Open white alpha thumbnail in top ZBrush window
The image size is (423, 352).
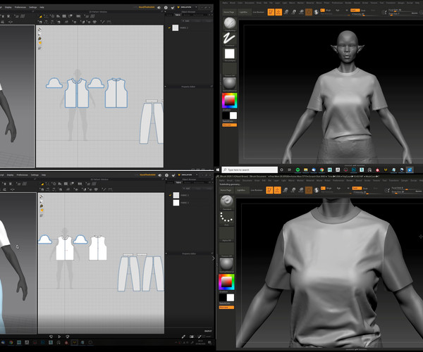[x=230, y=54]
